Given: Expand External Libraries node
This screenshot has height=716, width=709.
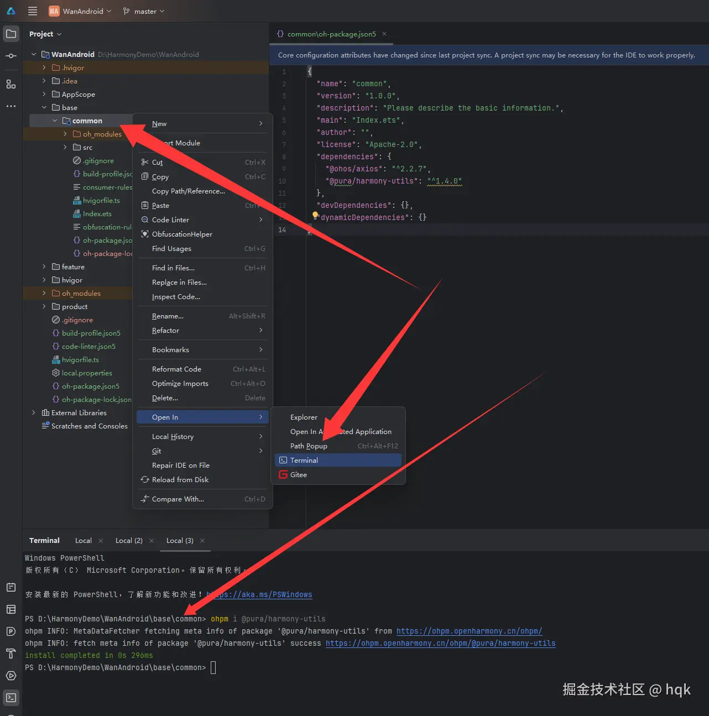Looking at the screenshot, I should click(34, 412).
